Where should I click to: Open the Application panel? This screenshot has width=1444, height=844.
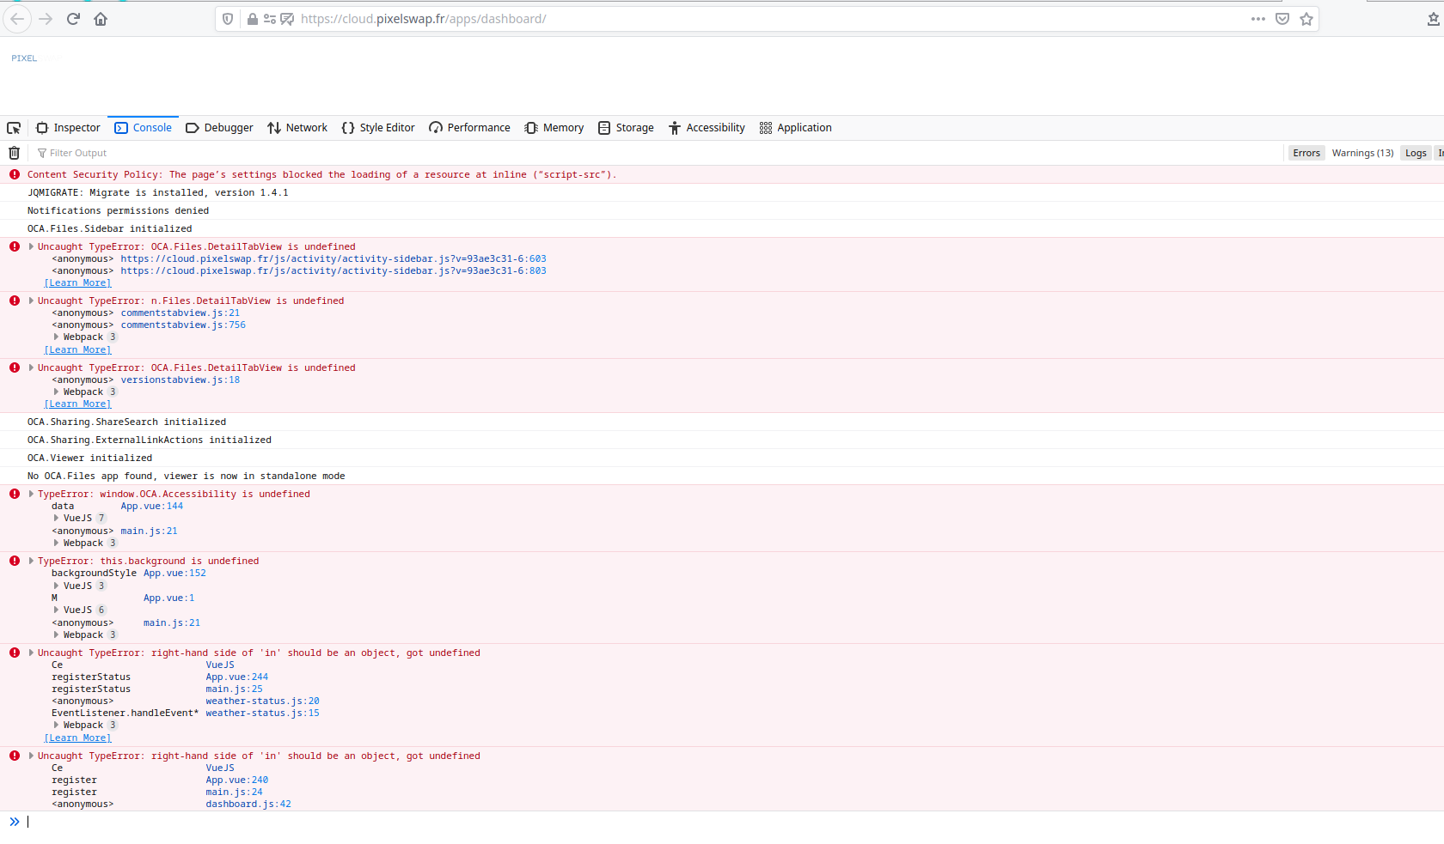796,128
